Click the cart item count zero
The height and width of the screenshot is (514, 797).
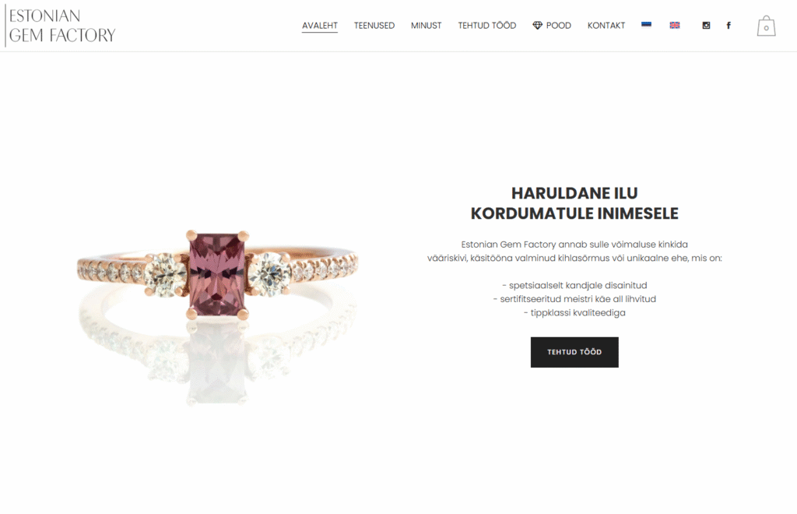(x=766, y=29)
